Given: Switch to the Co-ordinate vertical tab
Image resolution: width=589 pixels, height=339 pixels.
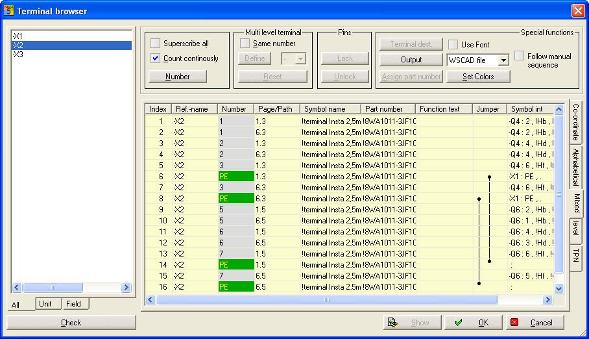Looking at the screenshot, I should (575, 122).
